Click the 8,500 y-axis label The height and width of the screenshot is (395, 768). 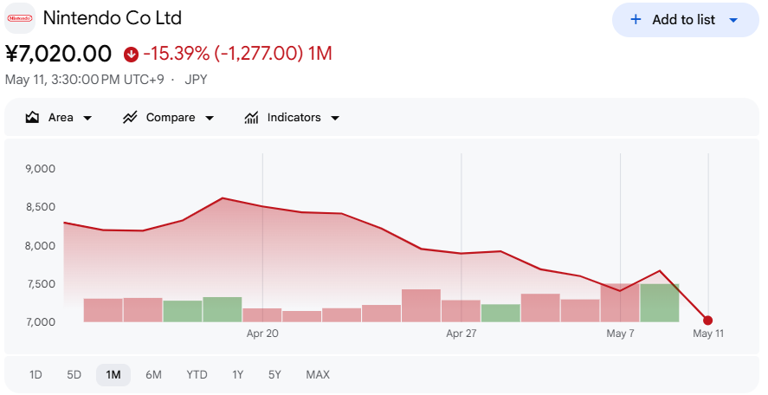pos(40,207)
